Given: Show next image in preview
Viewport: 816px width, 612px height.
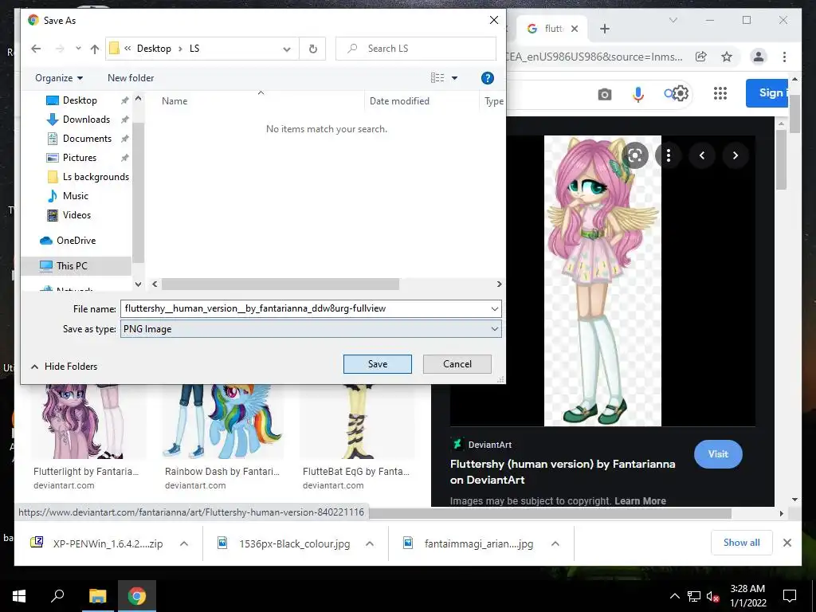Looking at the screenshot, I should pos(736,155).
